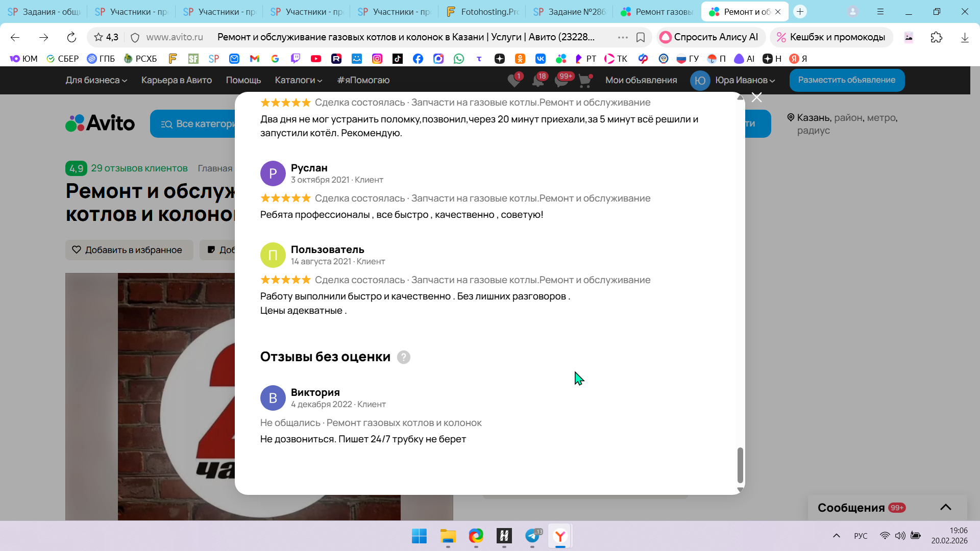The height and width of the screenshot is (551, 980).
Task: Open the notifications bell with 18 badge
Action: click(537, 81)
